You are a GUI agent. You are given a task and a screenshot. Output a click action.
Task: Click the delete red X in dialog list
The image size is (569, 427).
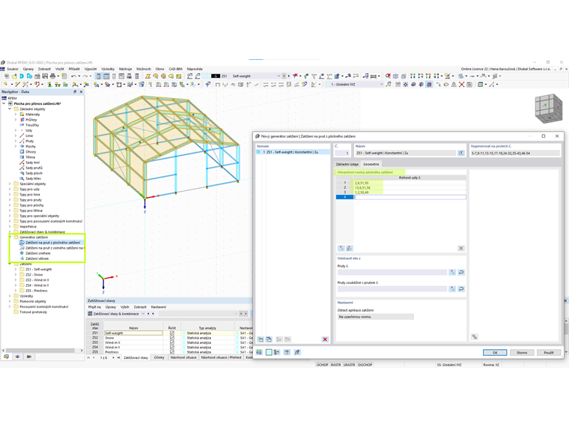(x=325, y=339)
